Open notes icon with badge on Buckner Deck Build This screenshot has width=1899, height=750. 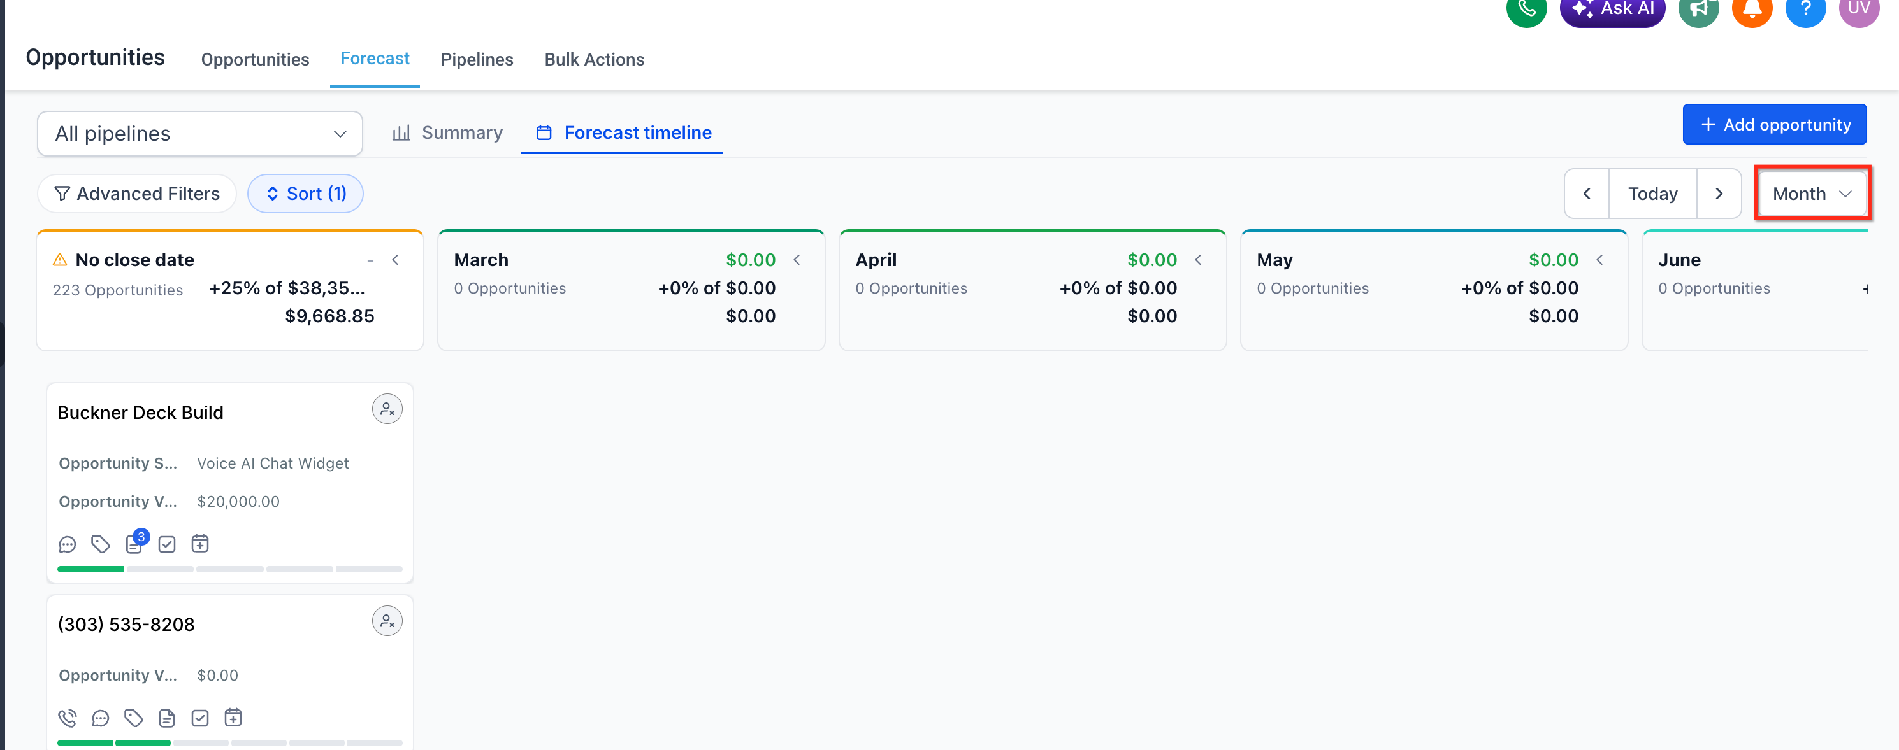134,544
